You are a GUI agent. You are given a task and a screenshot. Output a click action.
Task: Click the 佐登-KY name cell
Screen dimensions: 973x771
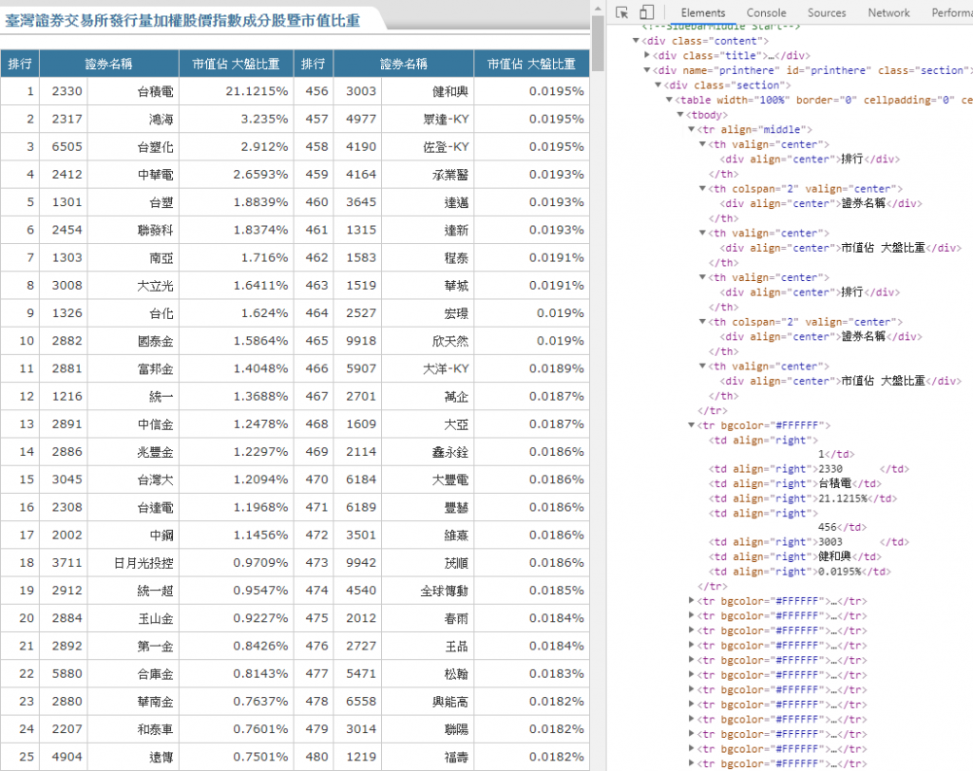(428, 147)
